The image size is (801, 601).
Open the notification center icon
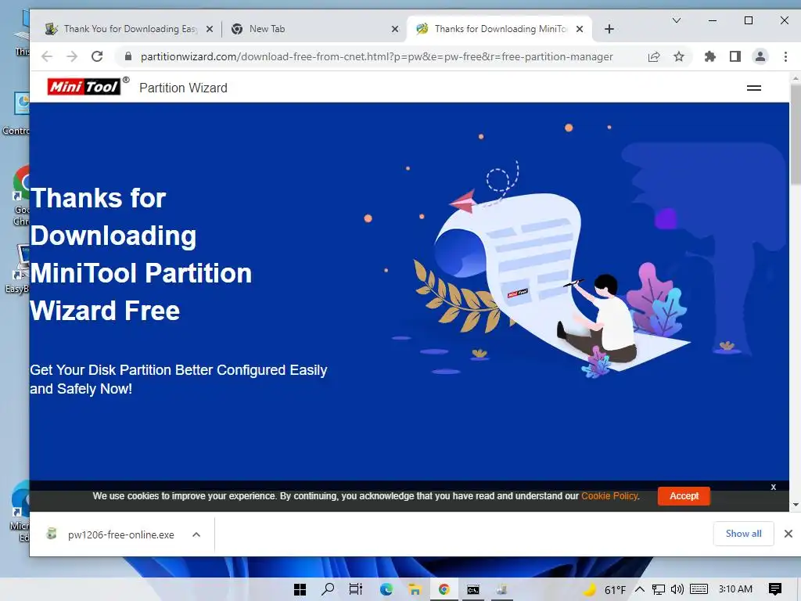(775, 589)
